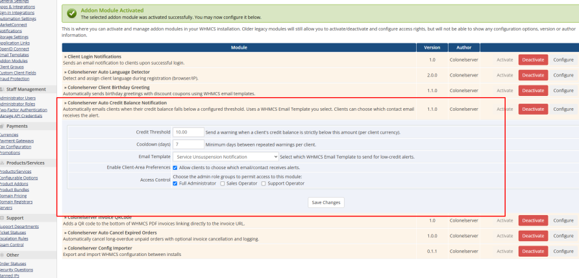Toggle Allow clients to choose email checkbox
The width and height of the screenshot is (579, 278).
[175, 167]
